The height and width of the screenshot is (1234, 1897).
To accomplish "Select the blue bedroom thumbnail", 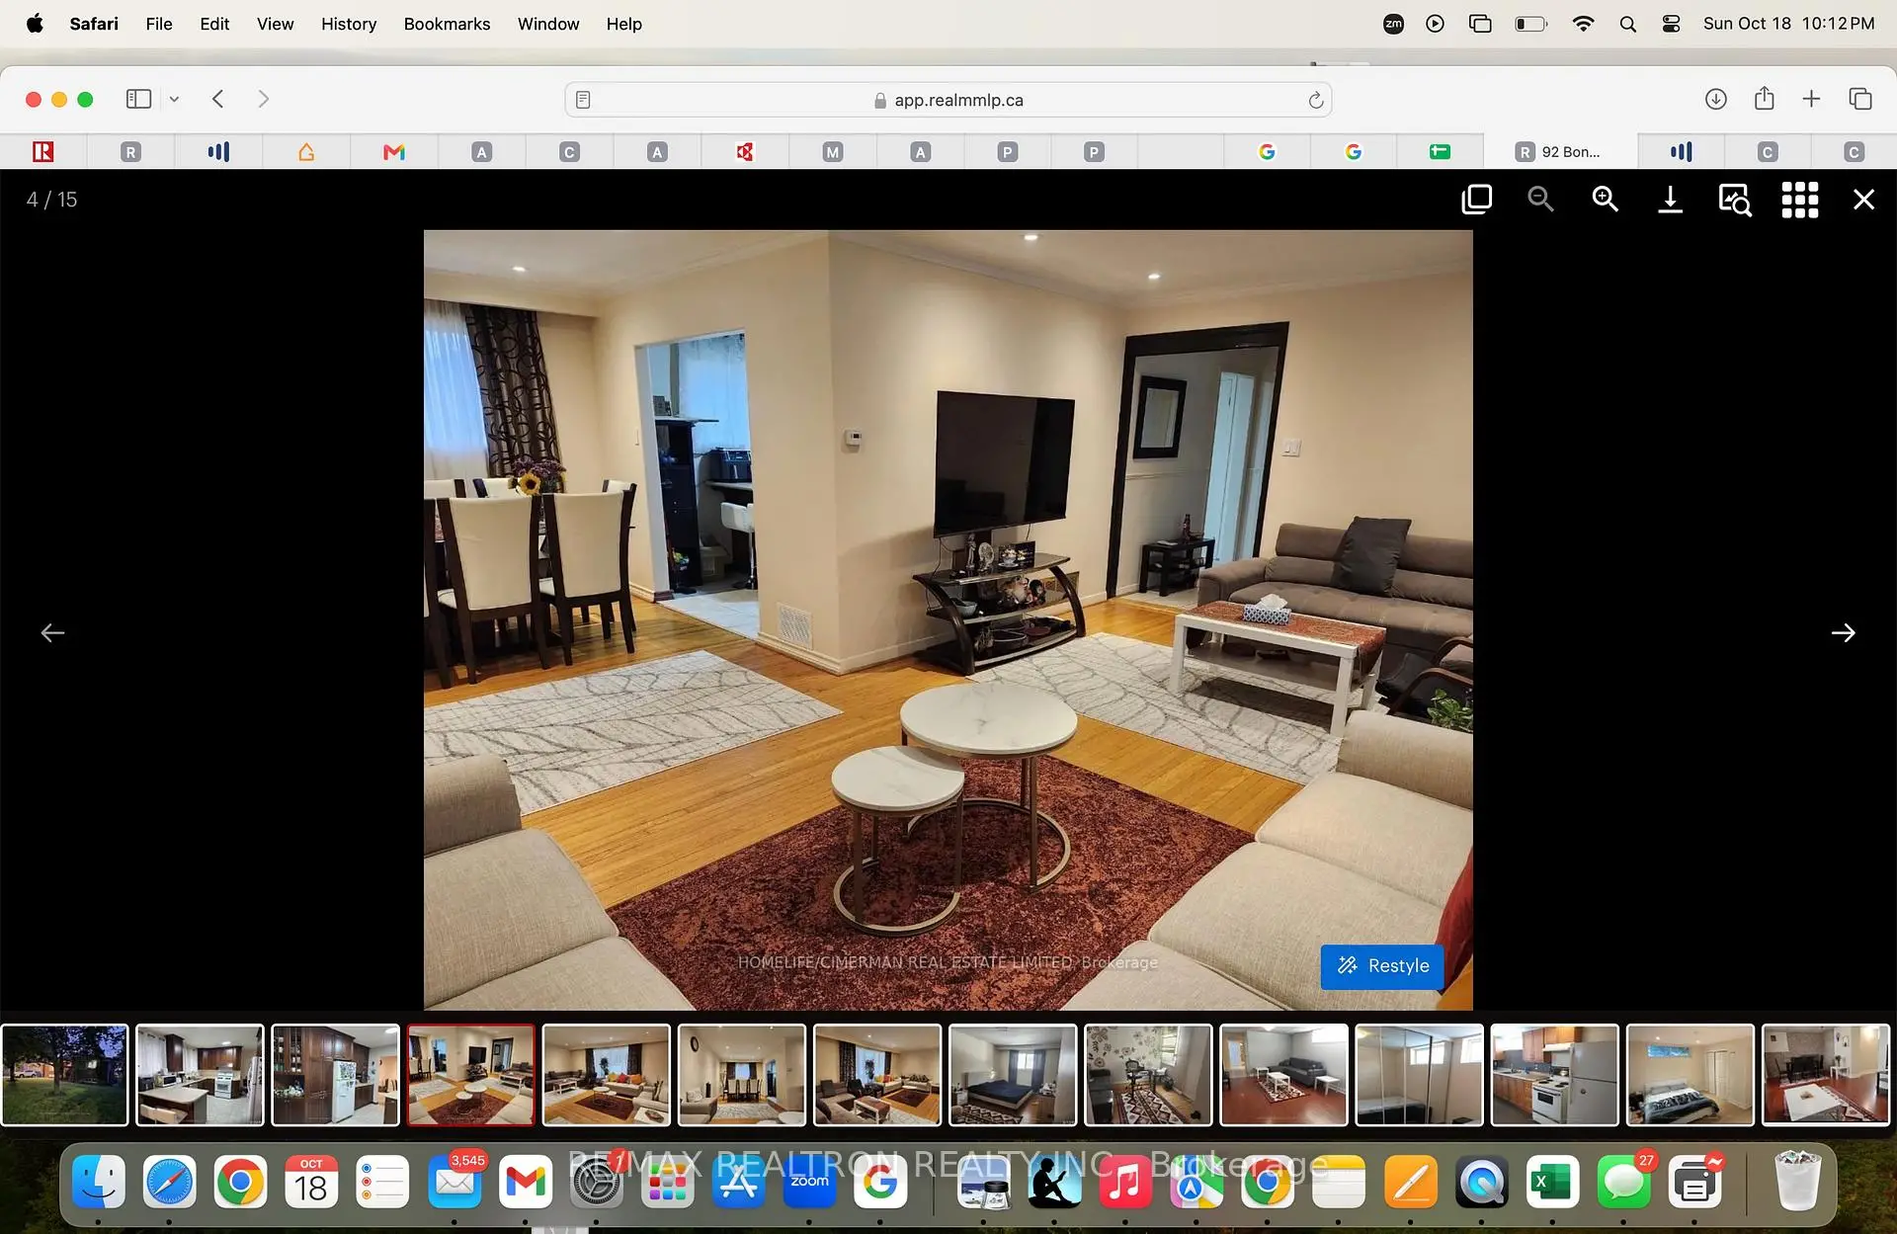I will click(1013, 1075).
